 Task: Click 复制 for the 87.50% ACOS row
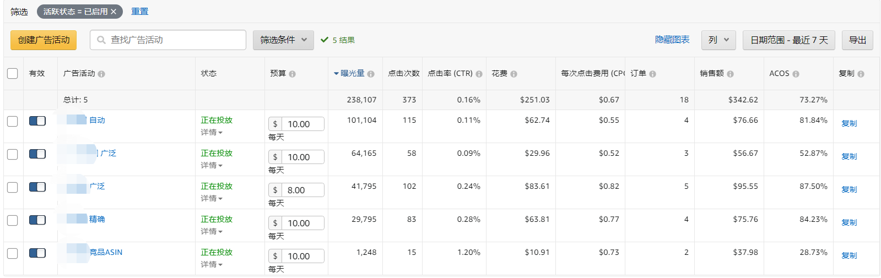pyautogui.click(x=849, y=189)
